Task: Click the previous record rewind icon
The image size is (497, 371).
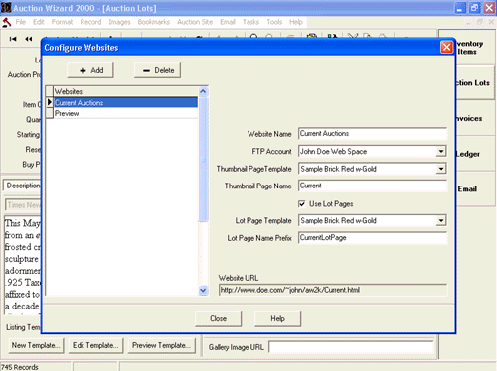Action: point(29,39)
